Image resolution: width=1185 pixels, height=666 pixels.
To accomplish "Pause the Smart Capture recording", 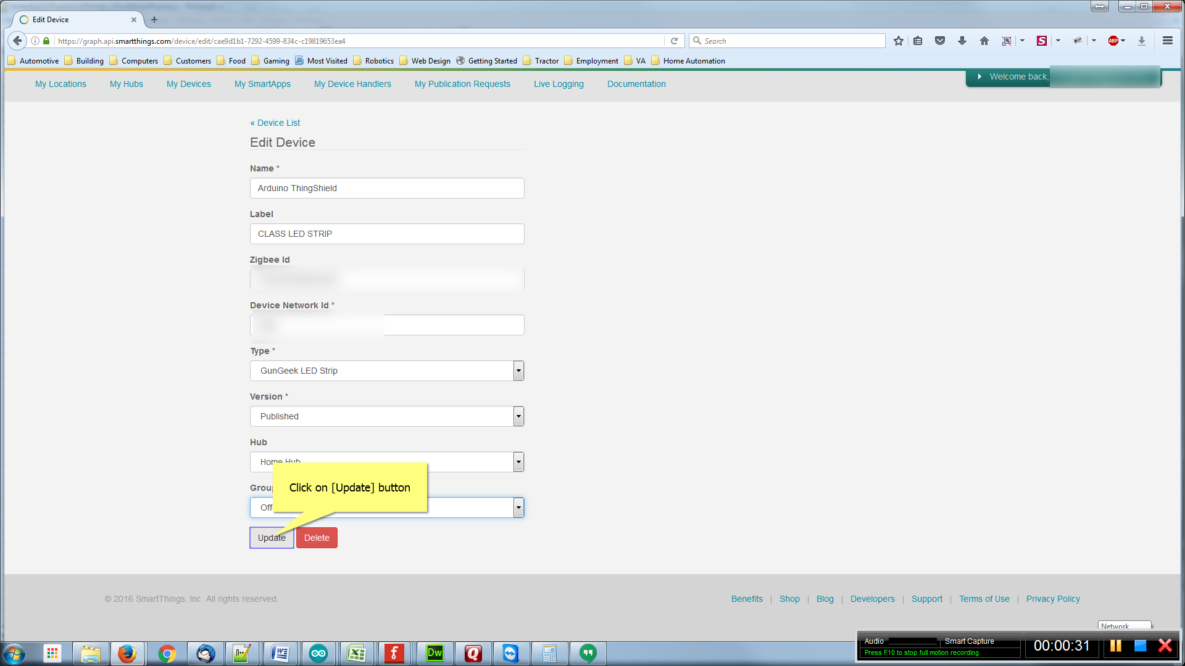I will click(1115, 646).
